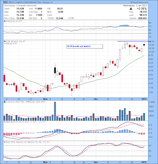Click the StockCharts.com site label
Screen dimensions: 158x164
point(139,2)
